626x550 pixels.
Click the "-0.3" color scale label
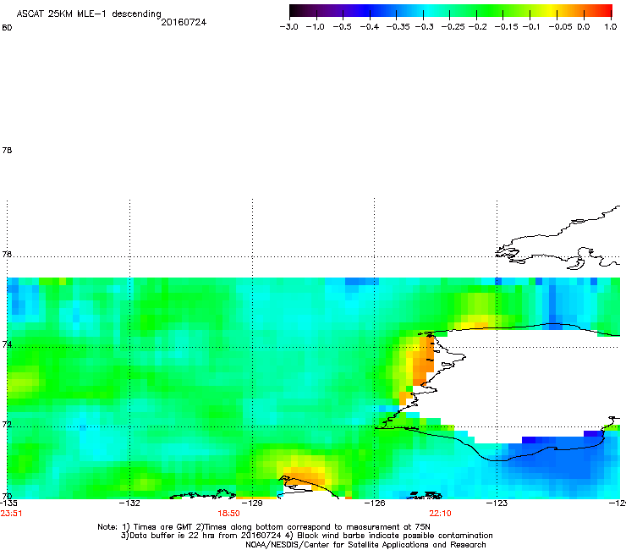pos(424,27)
